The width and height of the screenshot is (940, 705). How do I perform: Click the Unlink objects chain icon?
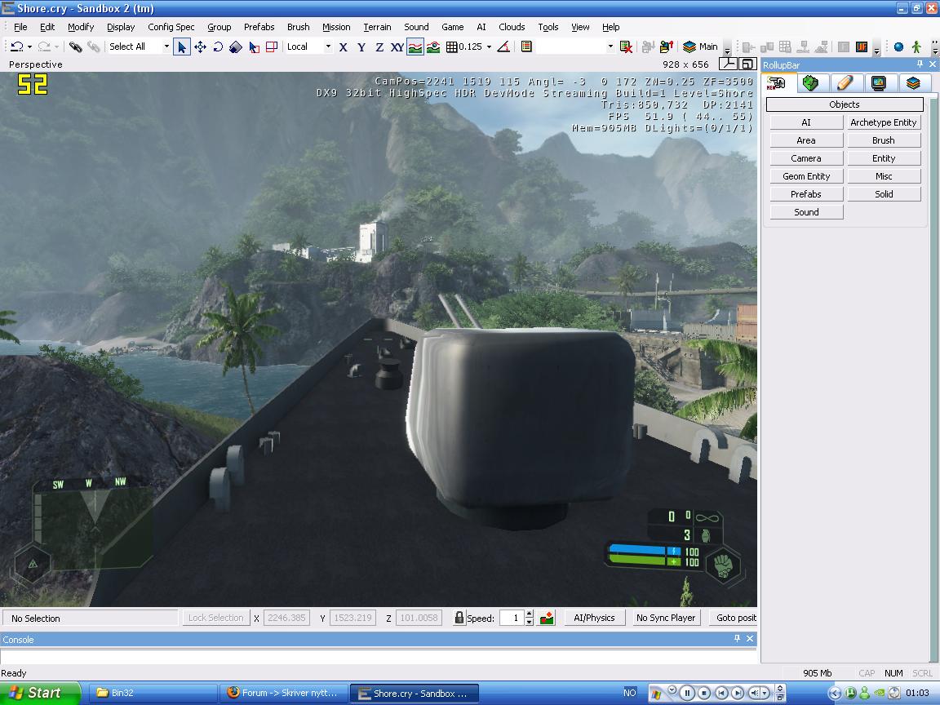[x=94, y=47]
